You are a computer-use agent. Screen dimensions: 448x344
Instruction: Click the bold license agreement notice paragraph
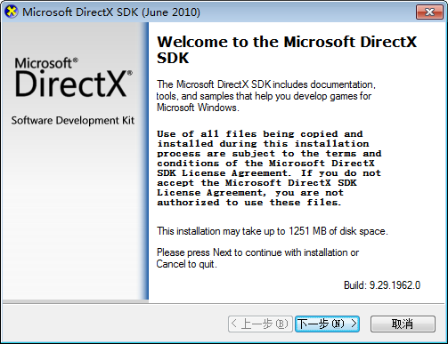coord(269,168)
